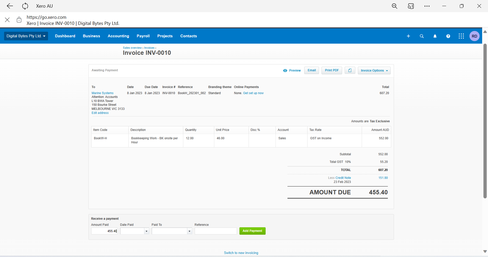
Task: Click the BookH_202301_002 reference value
Action: [x=192, y=93]
